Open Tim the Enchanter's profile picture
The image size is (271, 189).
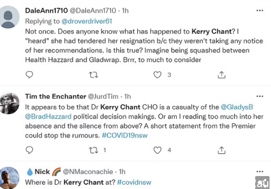(x=9, y=103)
